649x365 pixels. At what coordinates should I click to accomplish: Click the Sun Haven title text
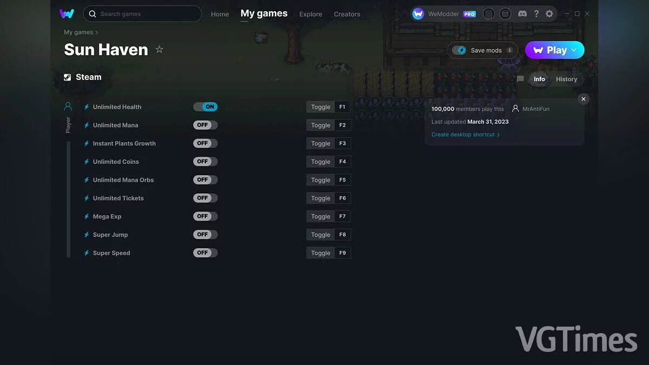(x=106, y=50)
